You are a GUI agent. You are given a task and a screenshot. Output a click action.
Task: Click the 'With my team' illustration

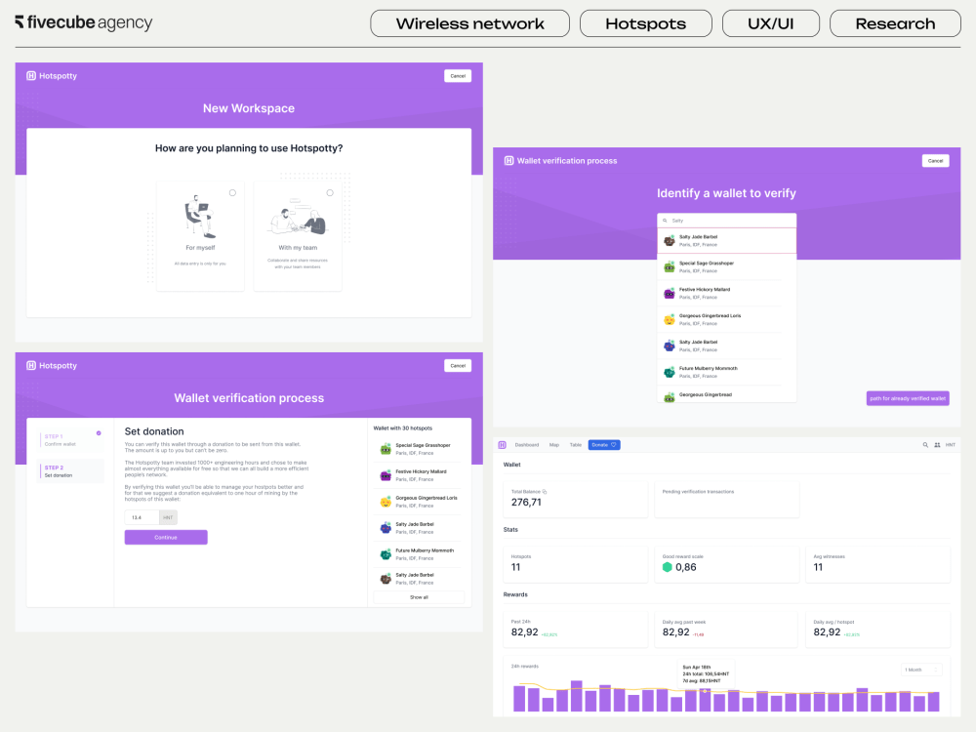pyautogui.click(x=298, y=218)
